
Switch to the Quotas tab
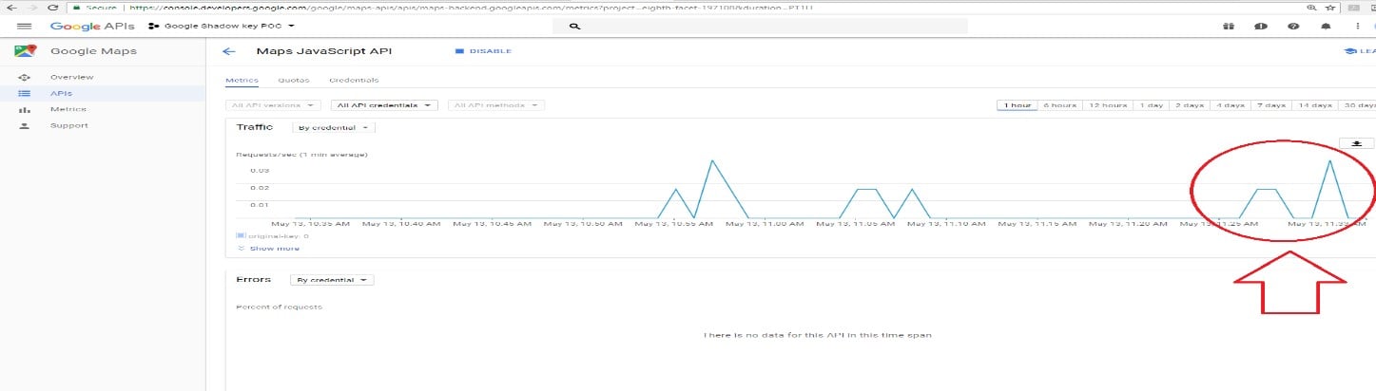[293, 81]
